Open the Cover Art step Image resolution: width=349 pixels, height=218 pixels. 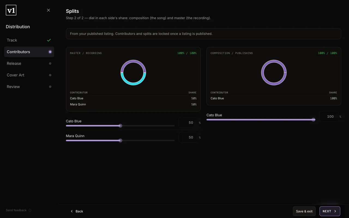tap(29, 75)
